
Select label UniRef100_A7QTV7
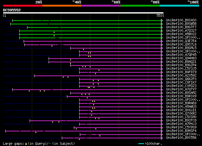[x=181, y=89]
